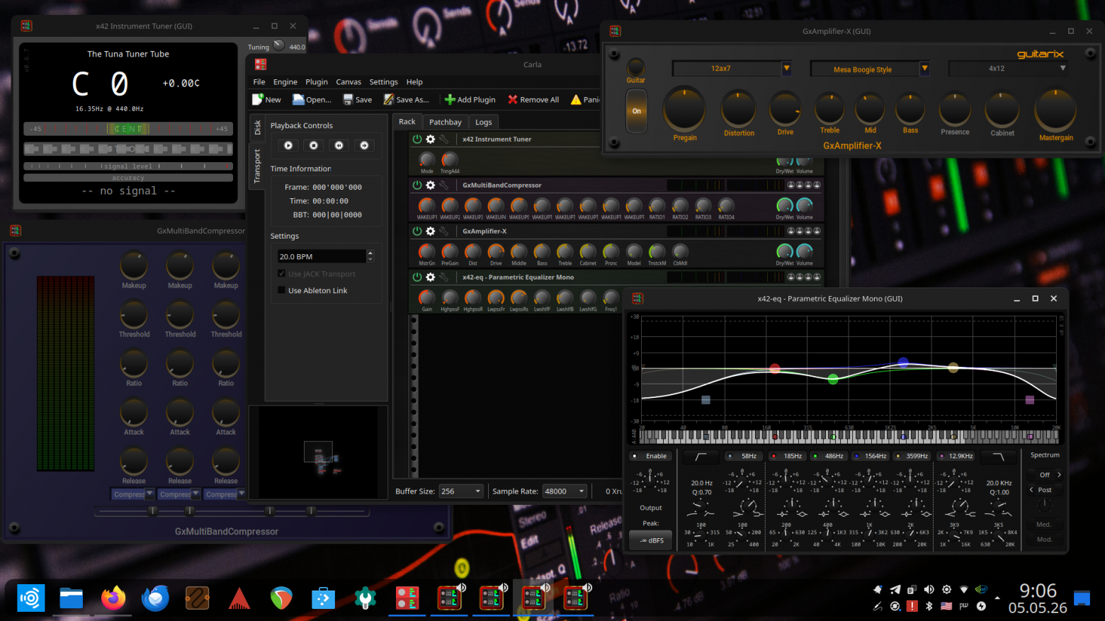The image size is (1105, 621).
Task: Click the Mastergain knob in GxAmplifier-X
Action: coord(1055,110)
